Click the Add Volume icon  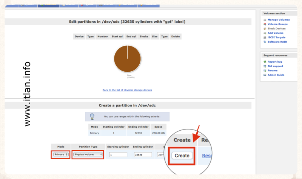click(x=265, y=33)
